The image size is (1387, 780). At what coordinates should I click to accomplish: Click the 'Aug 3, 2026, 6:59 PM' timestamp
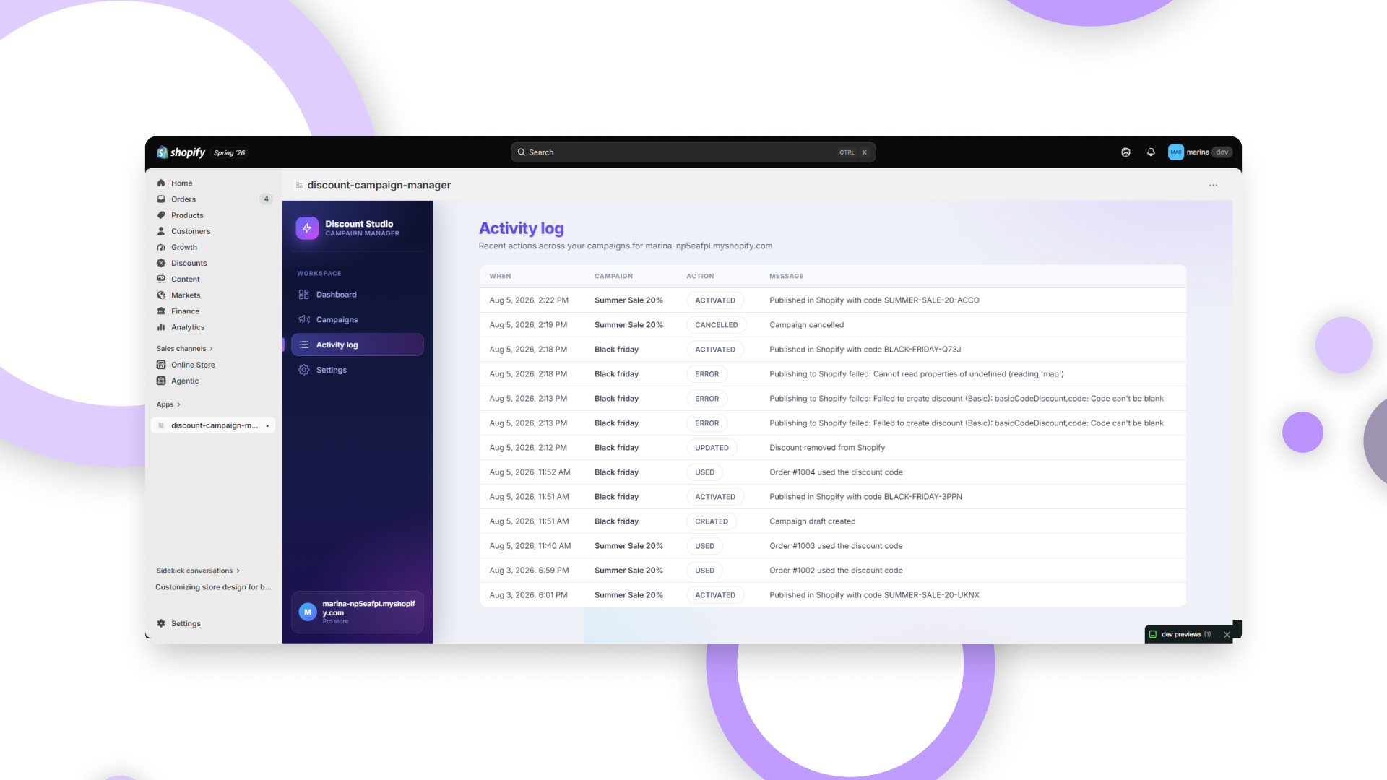click(x=529, y=571)
